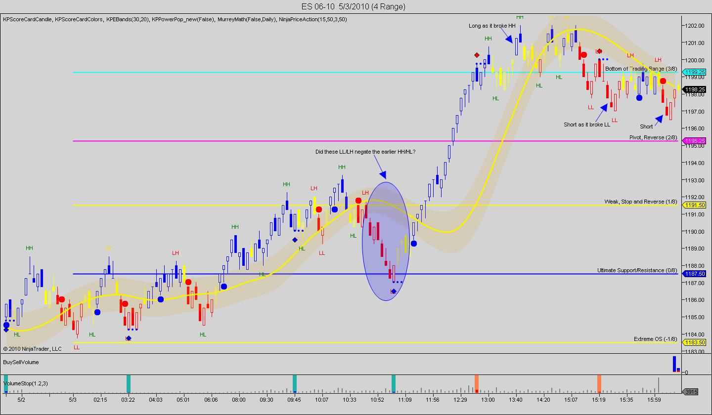Click the 11:56 time axis label
This screenshot has height=415, width=712.
tap(433, 399)
